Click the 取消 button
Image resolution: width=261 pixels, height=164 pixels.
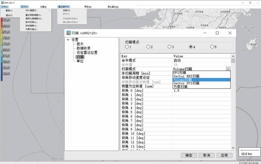pos(206,155)
